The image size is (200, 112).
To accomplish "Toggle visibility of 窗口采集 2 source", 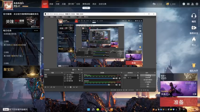I will [80, 75].
